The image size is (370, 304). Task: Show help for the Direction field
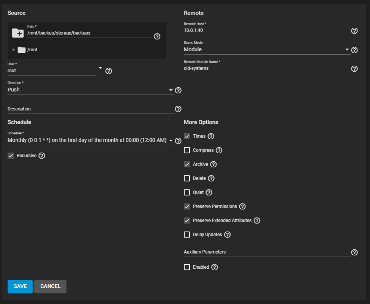pos(178,90)
